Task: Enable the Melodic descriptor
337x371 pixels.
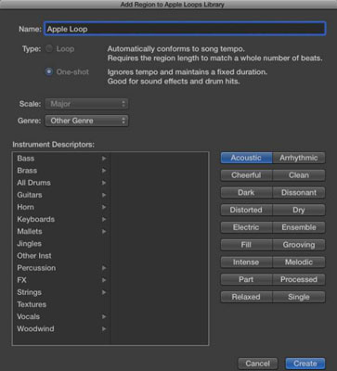Action: coord(299,262)
